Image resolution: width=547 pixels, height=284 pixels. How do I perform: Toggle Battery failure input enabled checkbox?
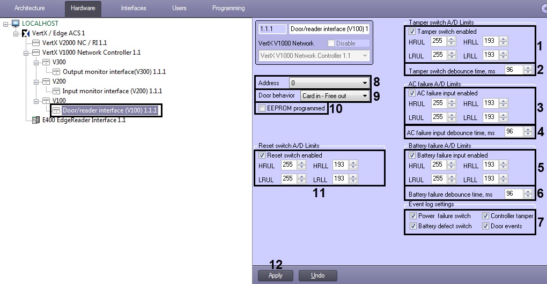pos(412,155)
